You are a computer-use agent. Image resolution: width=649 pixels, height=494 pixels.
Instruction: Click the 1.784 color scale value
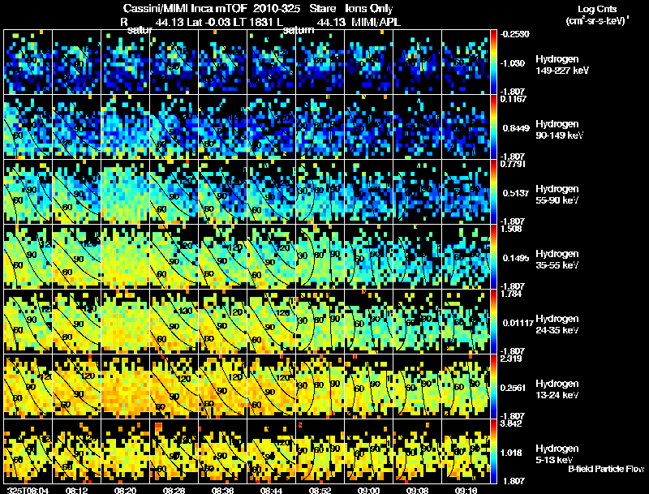click(511, 294)
